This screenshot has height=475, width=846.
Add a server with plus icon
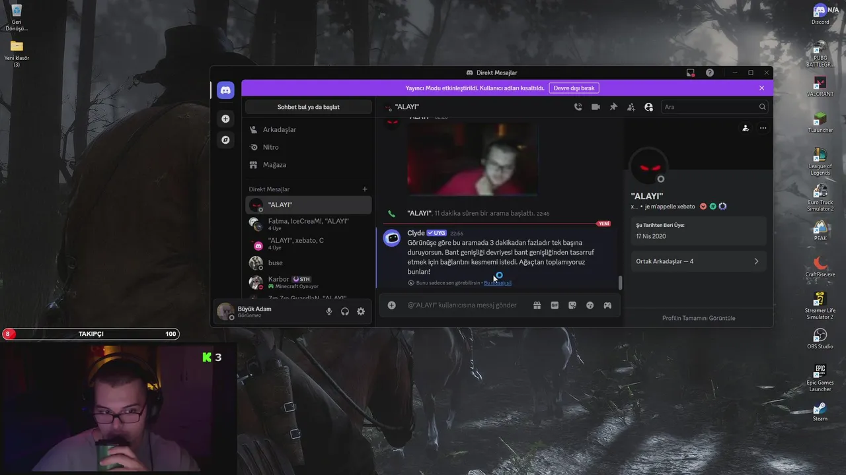(225, 119)
